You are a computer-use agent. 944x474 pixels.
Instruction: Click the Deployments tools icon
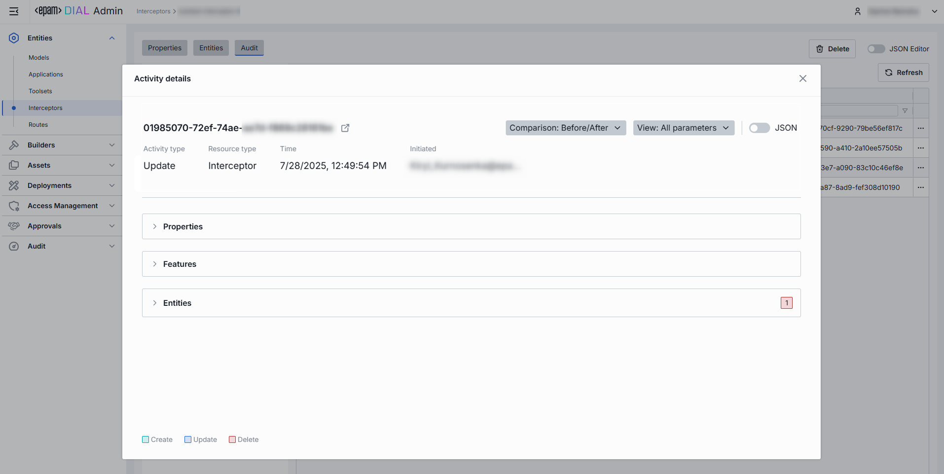(x=14, y=185)
